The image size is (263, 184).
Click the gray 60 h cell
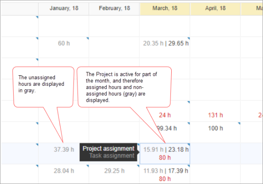(64, 44)
